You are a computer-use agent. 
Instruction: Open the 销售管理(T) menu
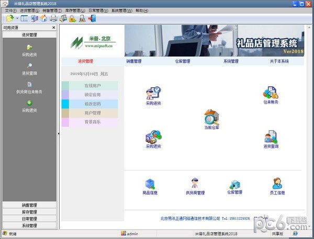52,10
